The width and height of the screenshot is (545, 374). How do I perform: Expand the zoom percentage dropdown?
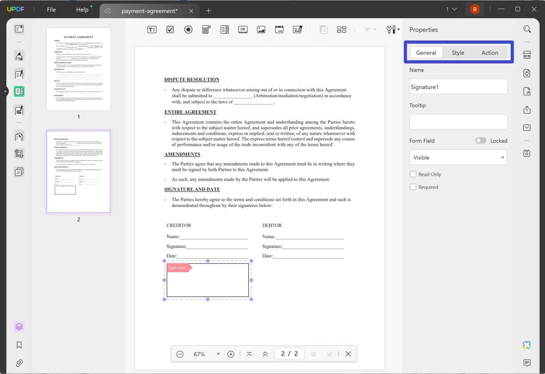click(x=218, y=354)
